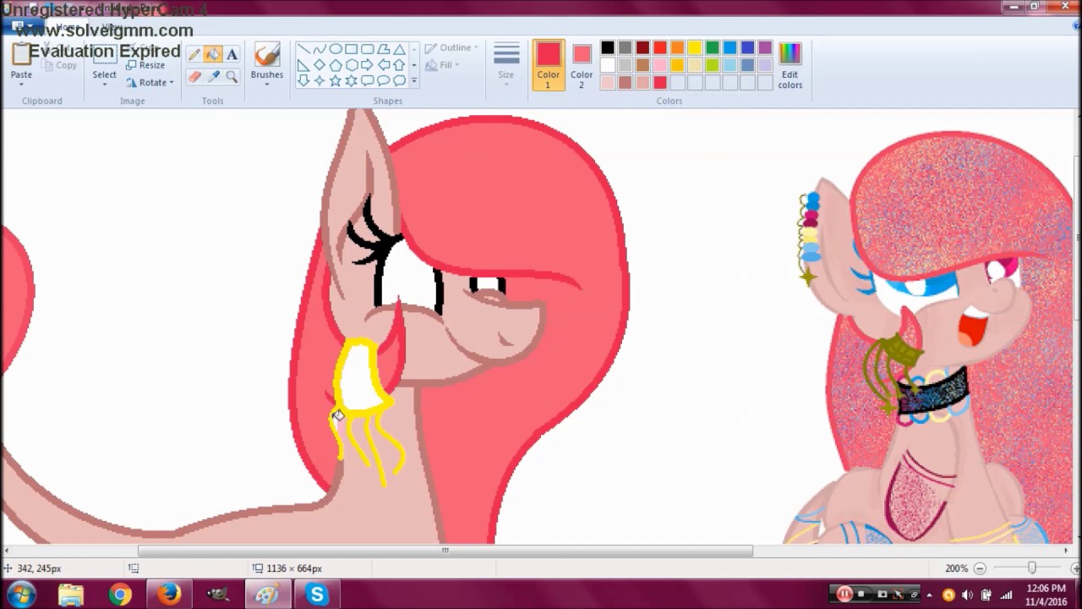Image resolution: width=1082 pixels, height=609 pixels.
Task: Open the Rotate dropdown
Action: pyautogui.click(x=150, y=82)
